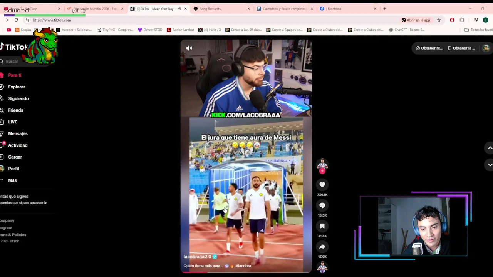
Task: Open the profile avatar at top right of TikTok
Action: point(486,48)
